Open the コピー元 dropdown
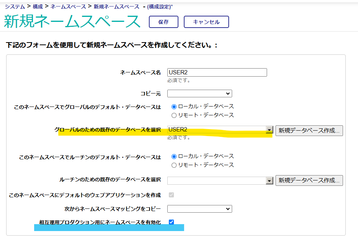358x246 pixels. [x=200, y=93]
